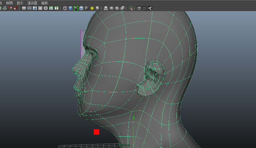Open the 显示 (Show) menu
256x148 pixels.
coord(20,3)
